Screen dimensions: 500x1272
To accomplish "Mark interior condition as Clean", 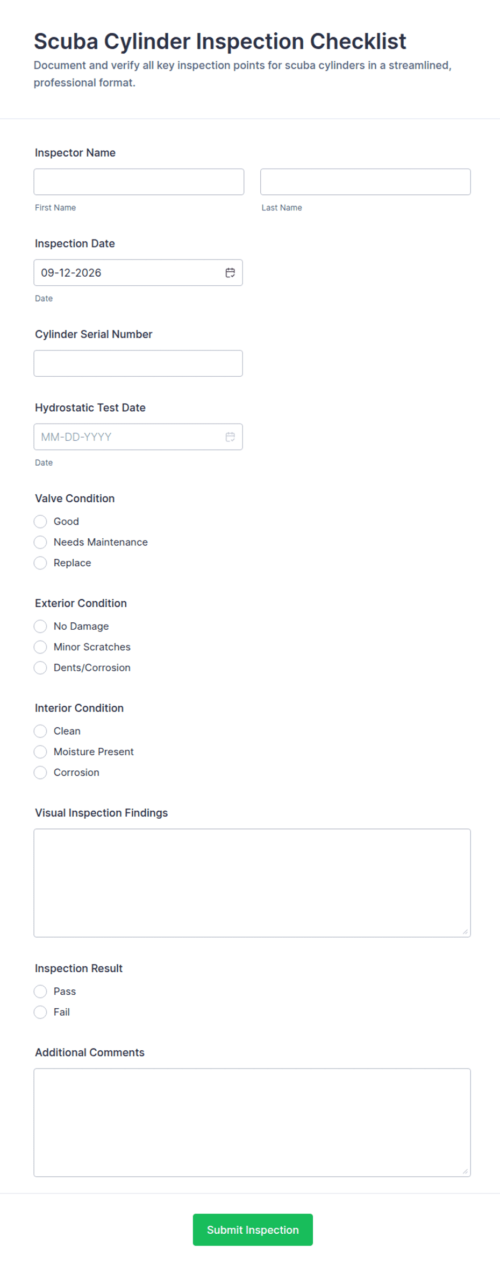I will pyautogui.click(x=40, y=731).
